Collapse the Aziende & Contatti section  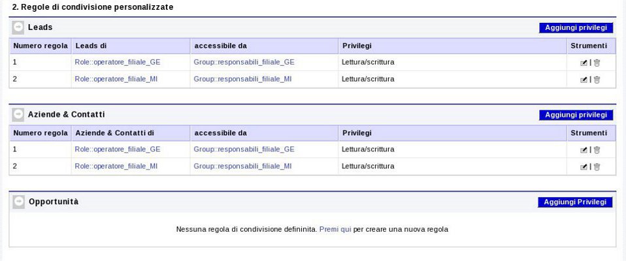[x=18, y=115]
